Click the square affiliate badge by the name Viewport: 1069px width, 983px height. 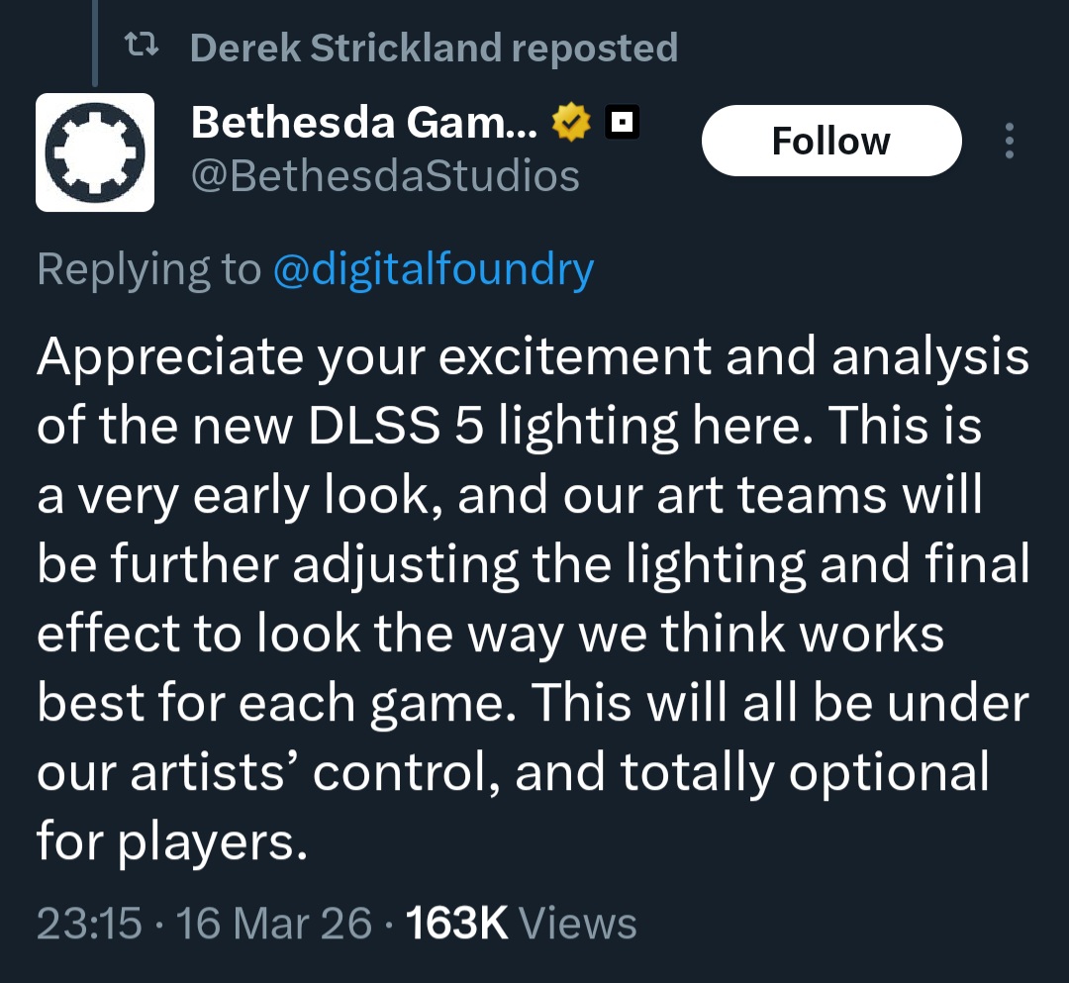coord(622,122)
